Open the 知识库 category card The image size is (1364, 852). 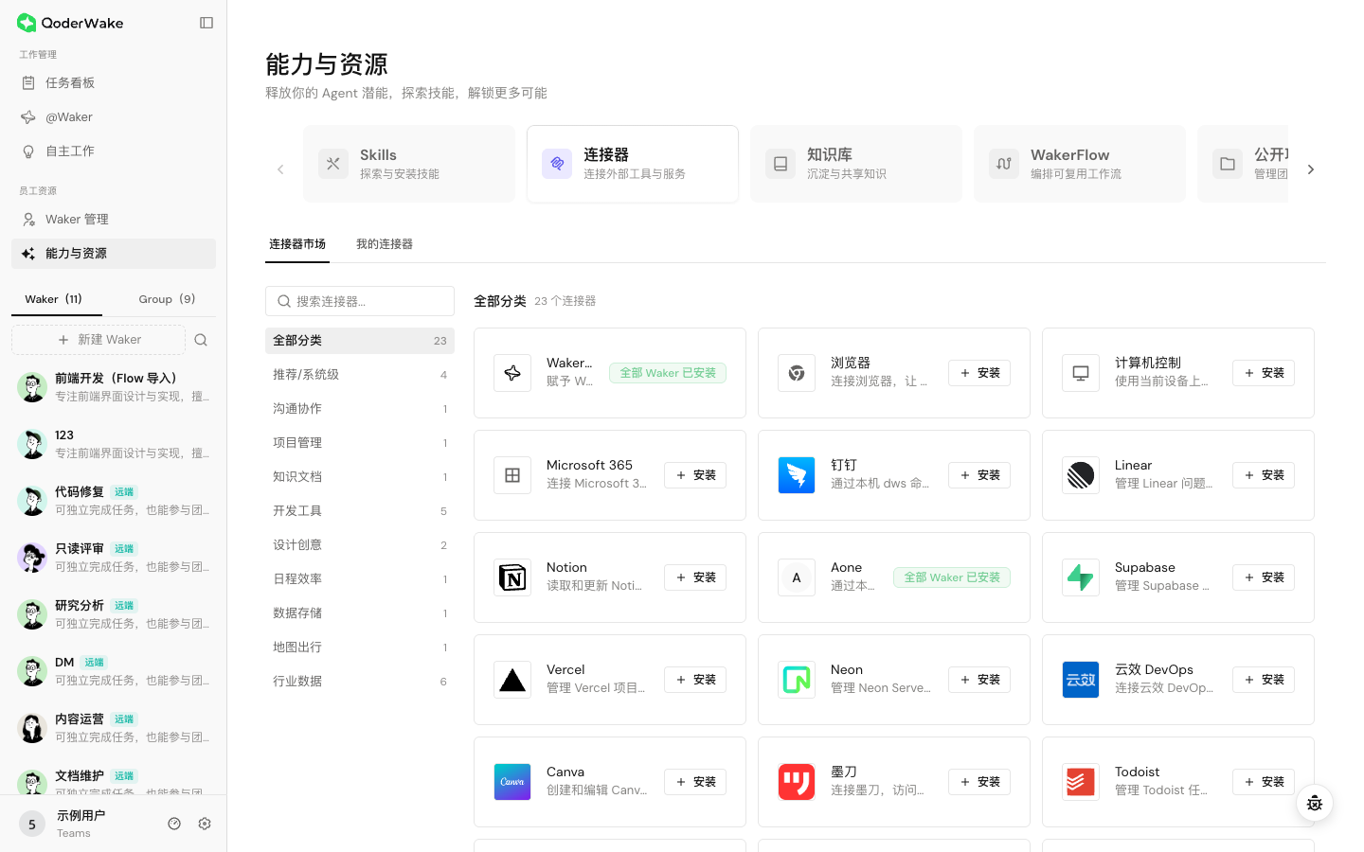point(856,164)
